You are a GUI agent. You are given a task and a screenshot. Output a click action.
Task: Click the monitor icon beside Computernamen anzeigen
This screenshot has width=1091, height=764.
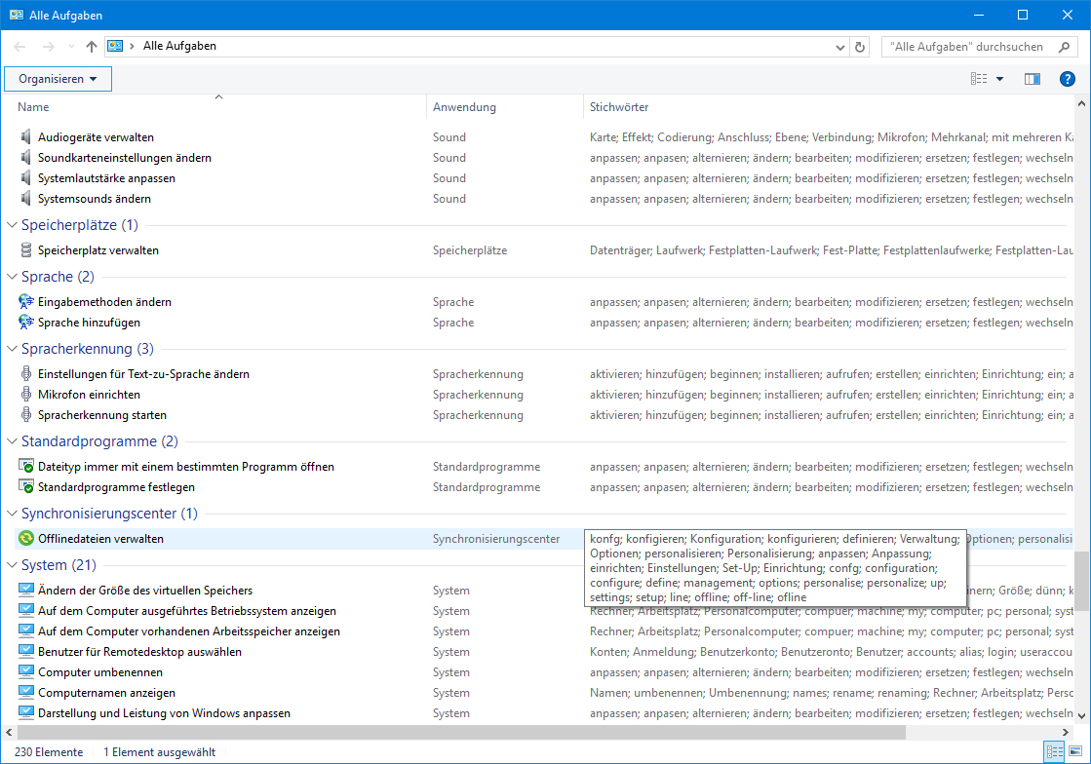pyautogui.click(x=25, y=693)
